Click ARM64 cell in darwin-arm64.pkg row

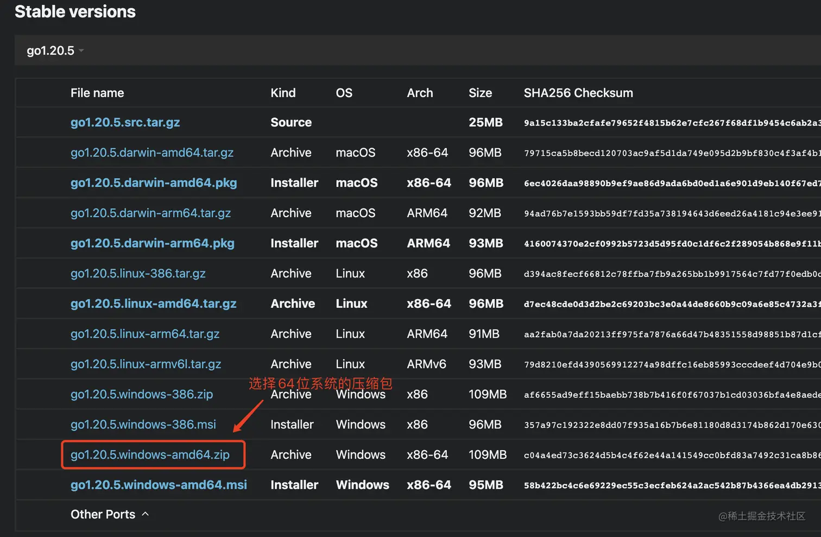428,243
